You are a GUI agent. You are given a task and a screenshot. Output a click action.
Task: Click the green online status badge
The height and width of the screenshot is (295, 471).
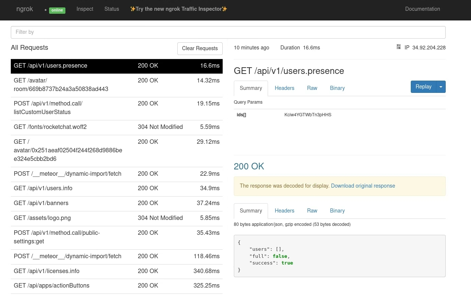click(x=57, y=10)
